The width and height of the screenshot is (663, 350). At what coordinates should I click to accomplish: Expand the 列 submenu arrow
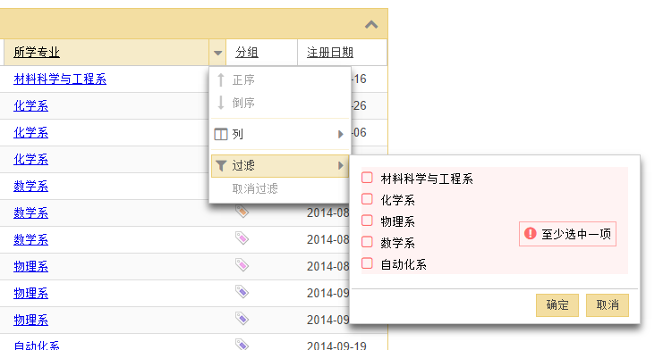[x=340, y=134]
